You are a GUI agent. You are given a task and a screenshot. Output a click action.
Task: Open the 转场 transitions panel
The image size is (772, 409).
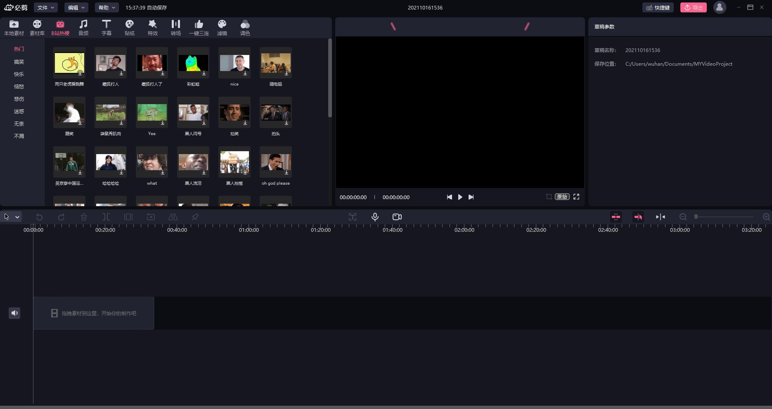point(176,27)
